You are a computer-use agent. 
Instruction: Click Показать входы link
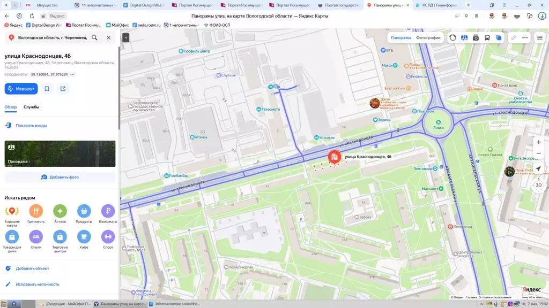pos(31,125)
